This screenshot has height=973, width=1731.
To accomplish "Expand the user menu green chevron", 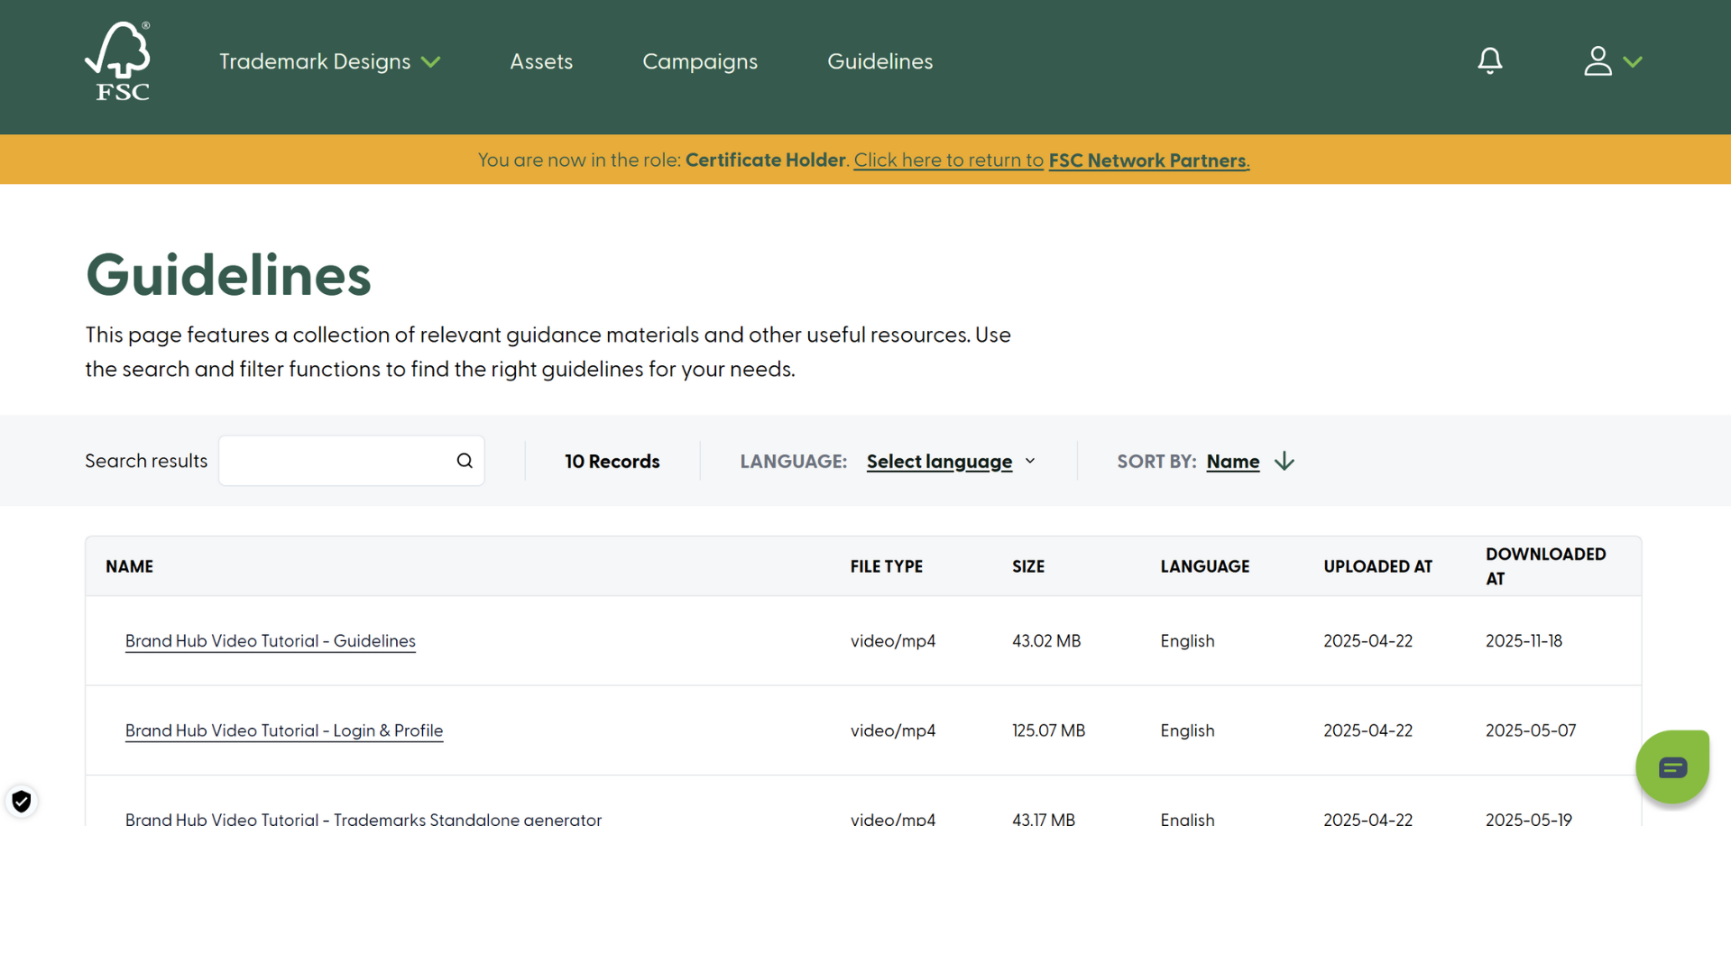I will click(1633, 62).
